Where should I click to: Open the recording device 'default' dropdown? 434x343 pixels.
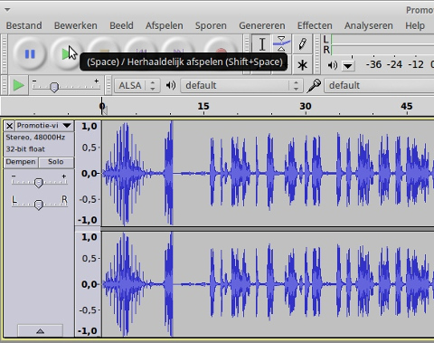(x=379, y=86)
